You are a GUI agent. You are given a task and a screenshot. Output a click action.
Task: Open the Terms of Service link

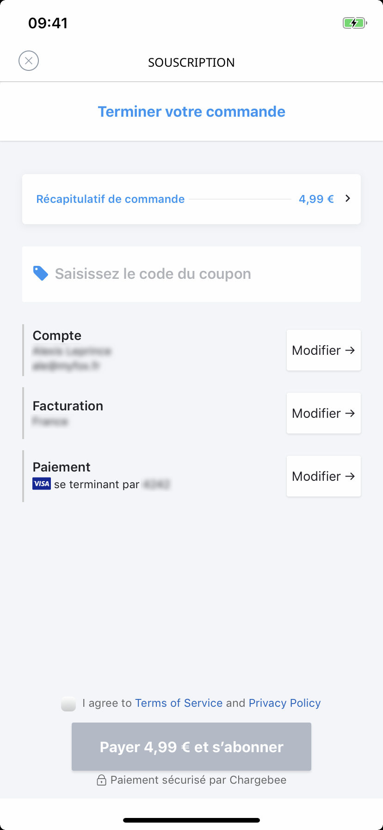point(179,703)
